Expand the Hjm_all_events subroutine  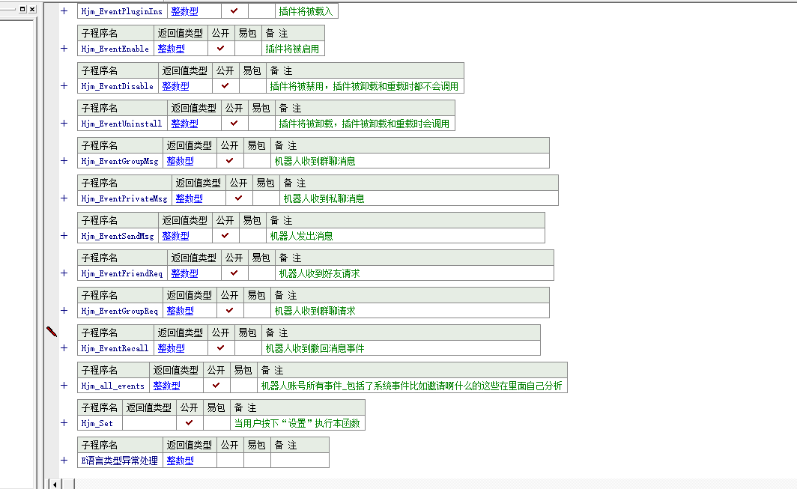coord(64,386)
